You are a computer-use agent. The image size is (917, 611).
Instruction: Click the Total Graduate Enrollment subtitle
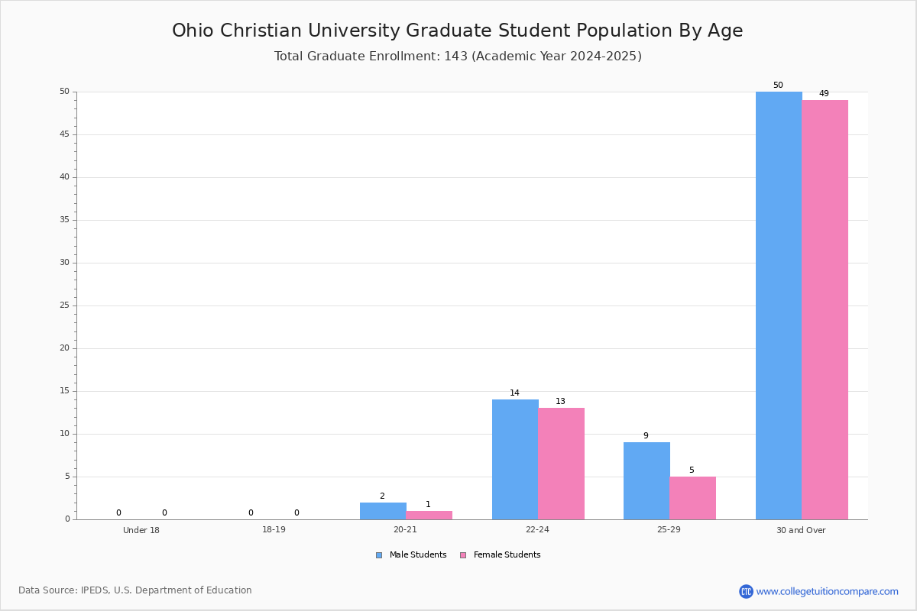tap(458, 57)
